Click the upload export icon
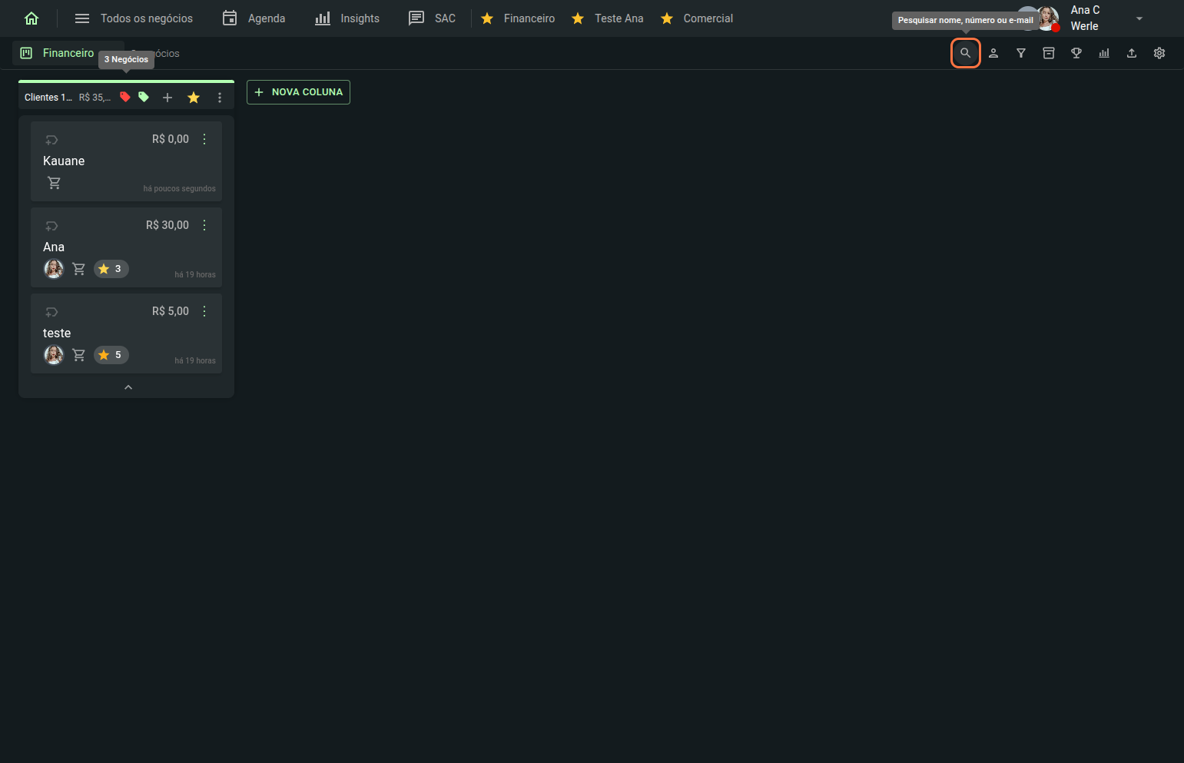The width and height of the screenshot is (1184, 763). coord(1132,53)
